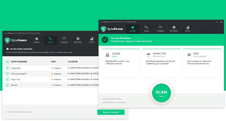The height and width of the screenshot is (121, 226).
Task: Toggle the select-all Detection Name checkbox
Action: click(7, 61)
